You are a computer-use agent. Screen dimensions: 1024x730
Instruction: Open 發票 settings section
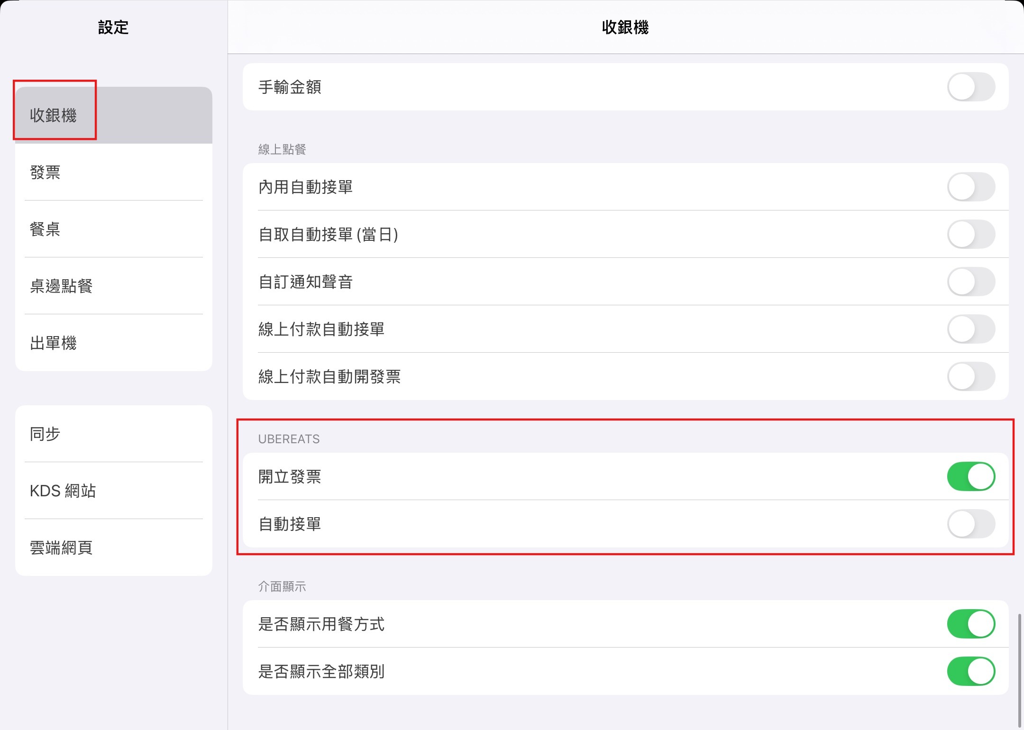pyautogui.click(x=114, y=172)
